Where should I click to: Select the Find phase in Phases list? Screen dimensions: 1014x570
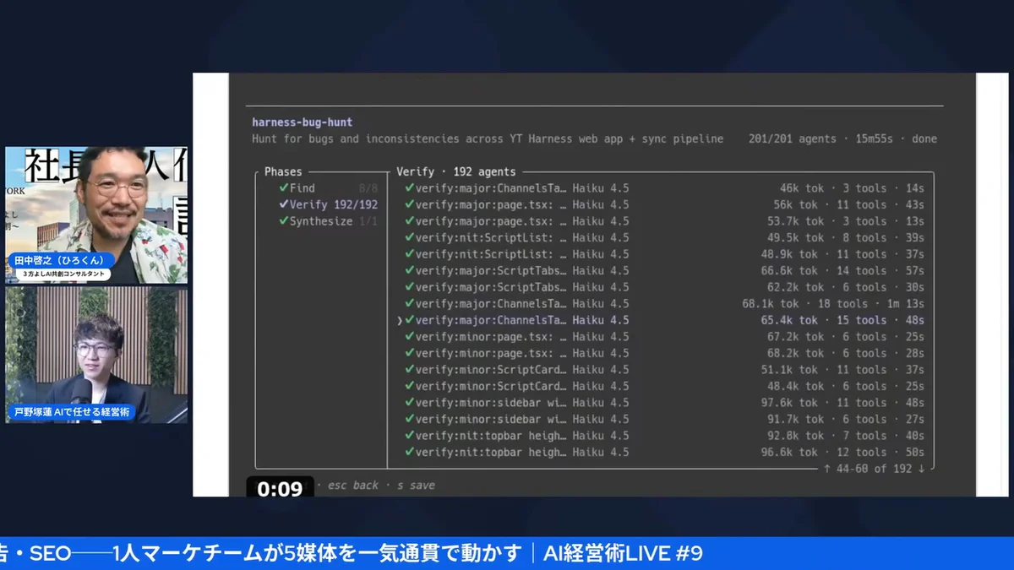328,188
